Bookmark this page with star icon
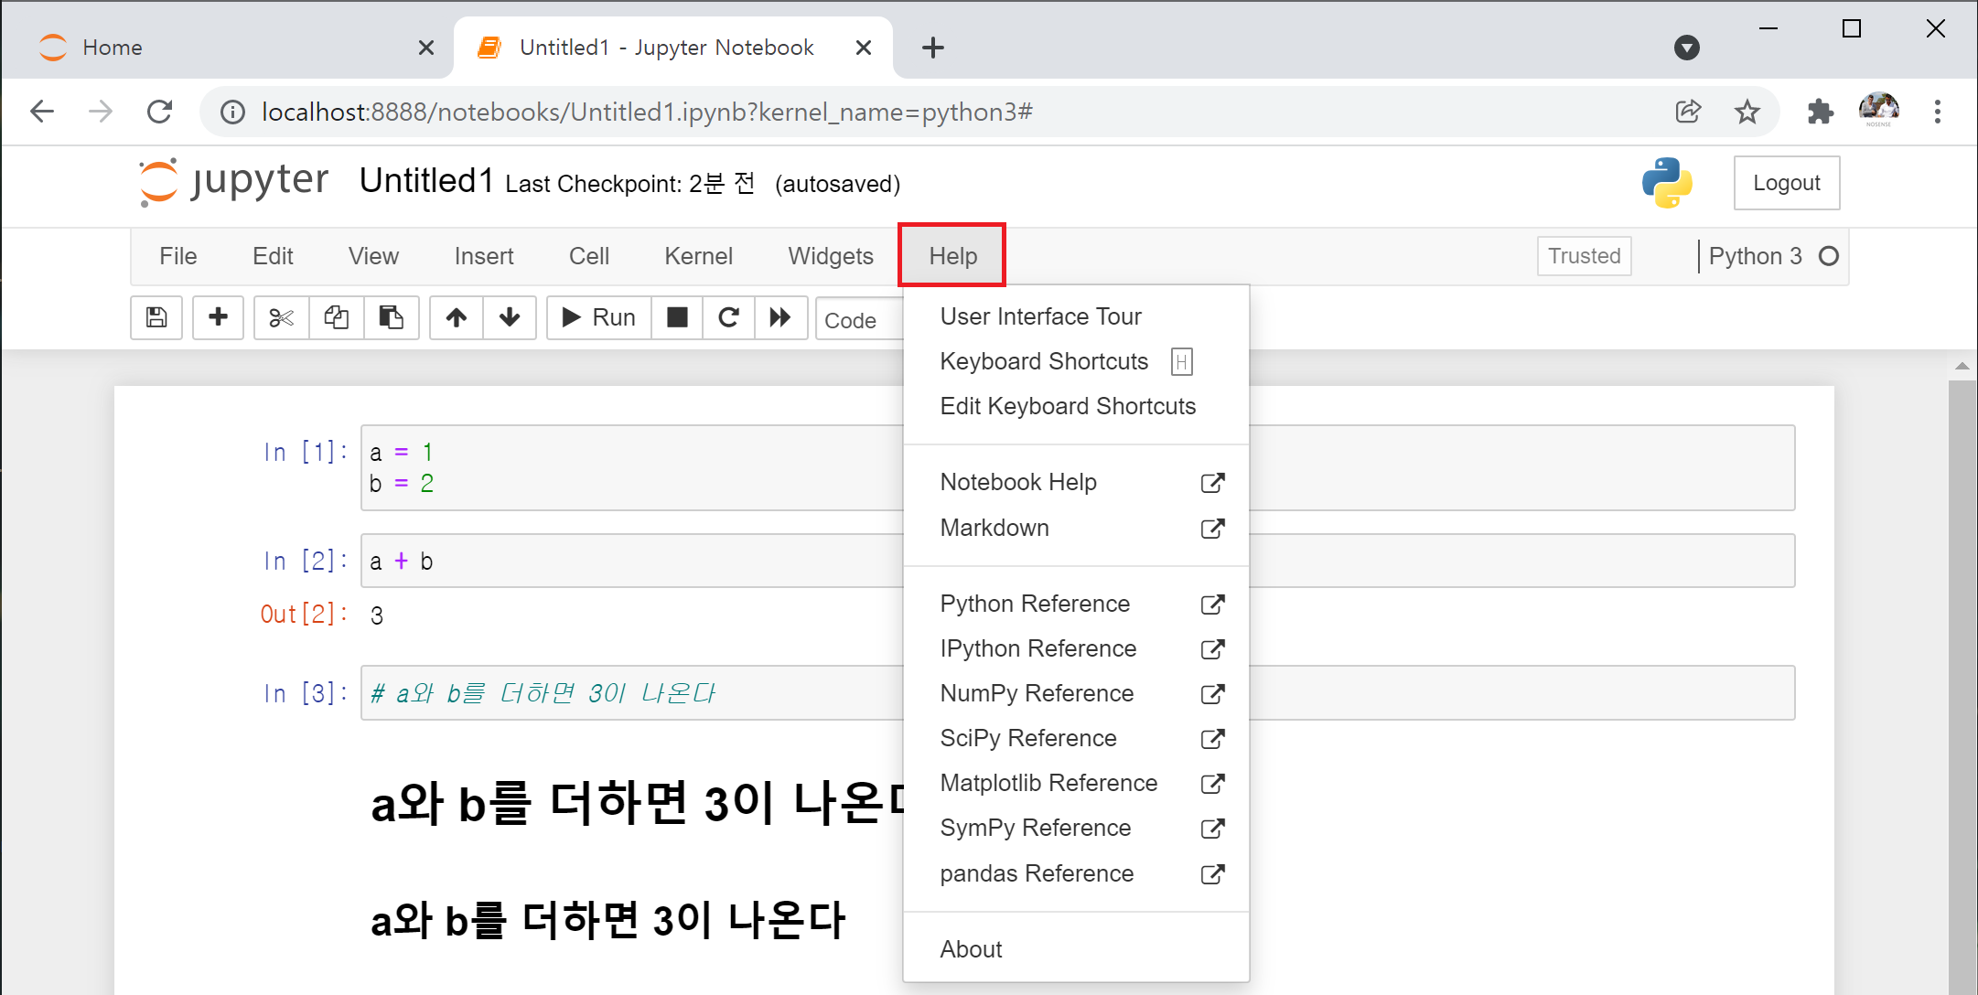The image size is (1978, 995). click(1747, 112)
